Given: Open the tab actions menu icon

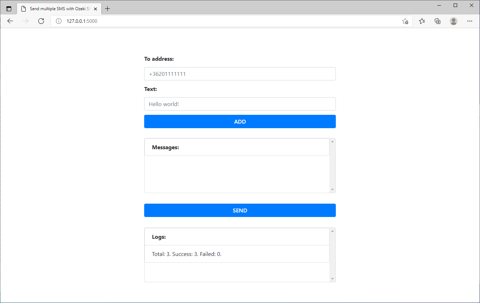Looking at the screenshot, I should click(9, 9).
